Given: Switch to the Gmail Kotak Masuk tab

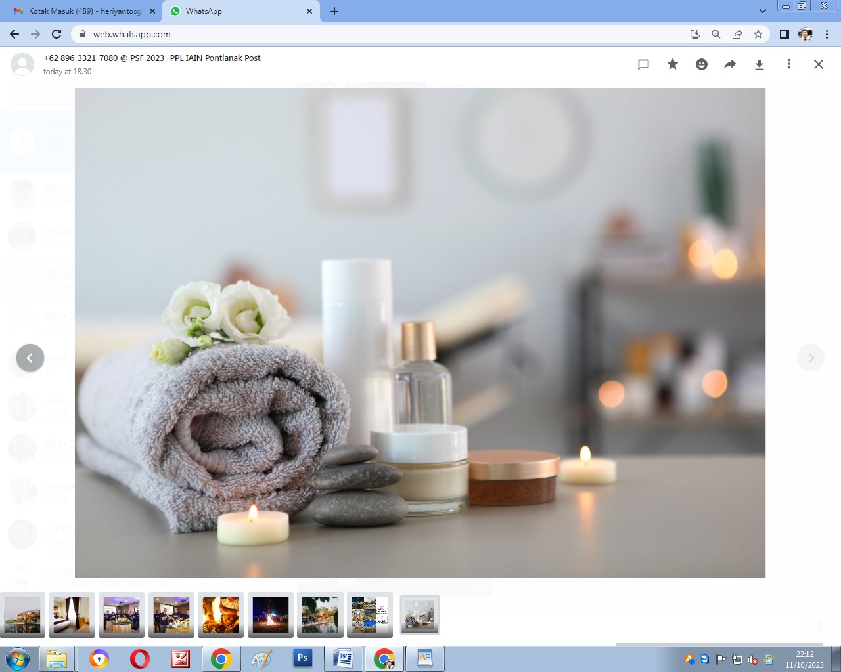Looking at the screenshot, I should pyautogui.click(x=85, y=11).
